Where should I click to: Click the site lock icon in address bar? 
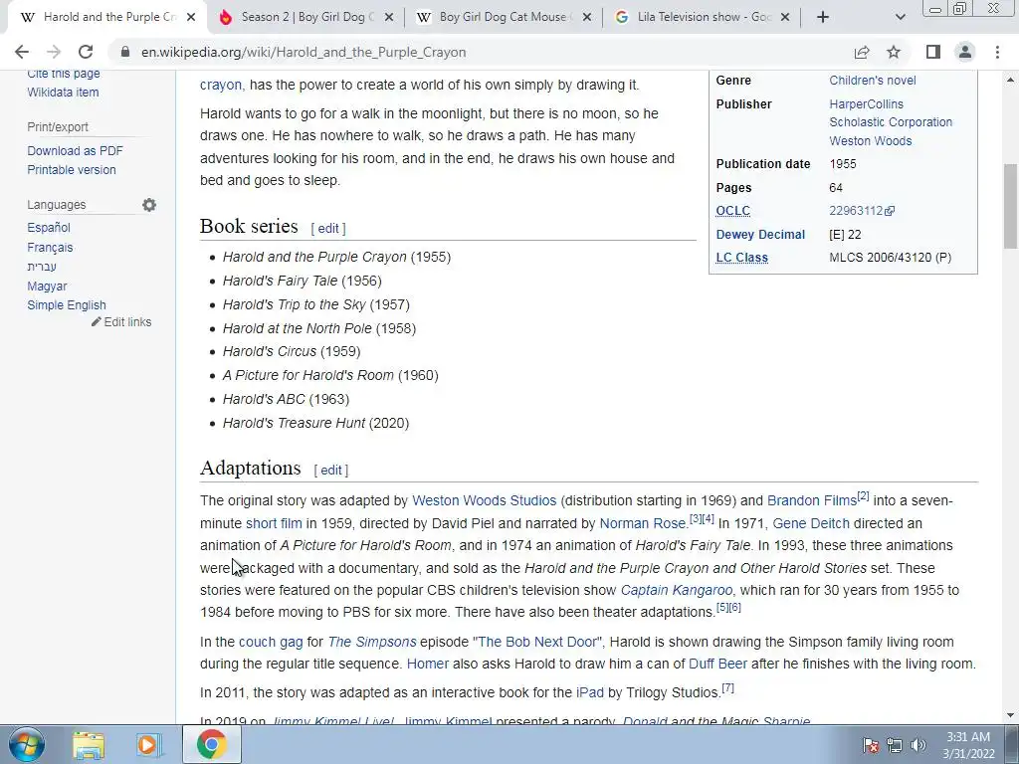click(x=125, y=52)
